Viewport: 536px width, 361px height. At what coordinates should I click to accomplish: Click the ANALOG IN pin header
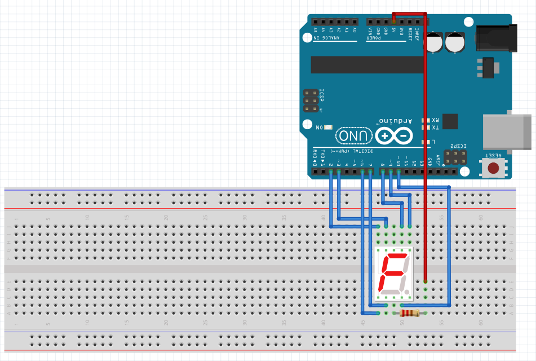point(335,22)
